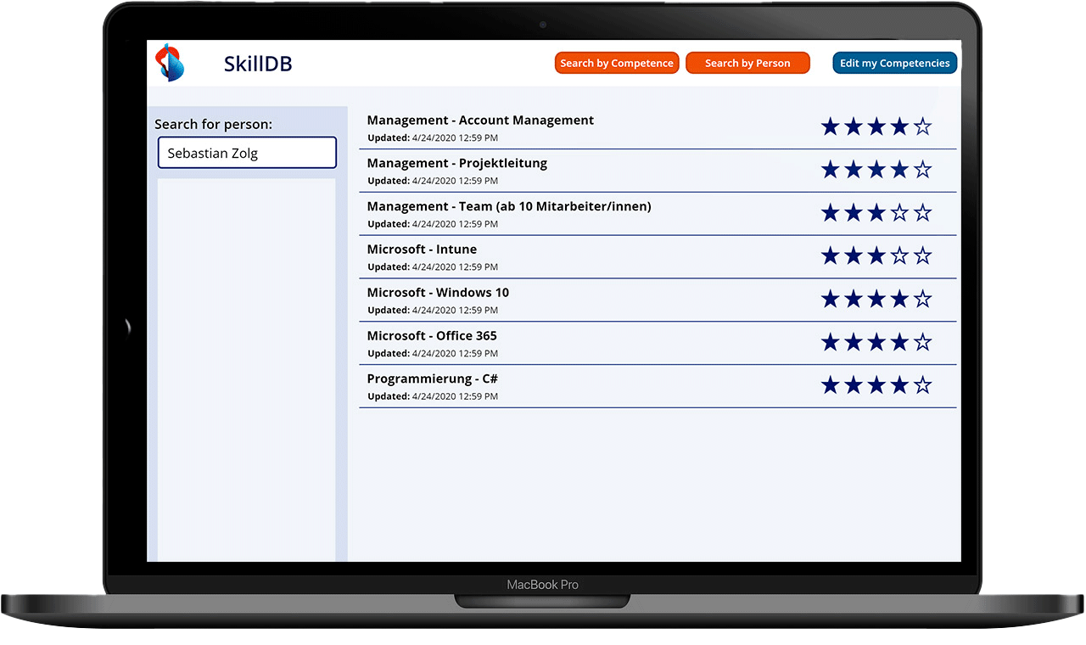This screenshot has width=1086, height=645.
Task: Select first star of Projektleitung rating
Action: click(830, 170)
